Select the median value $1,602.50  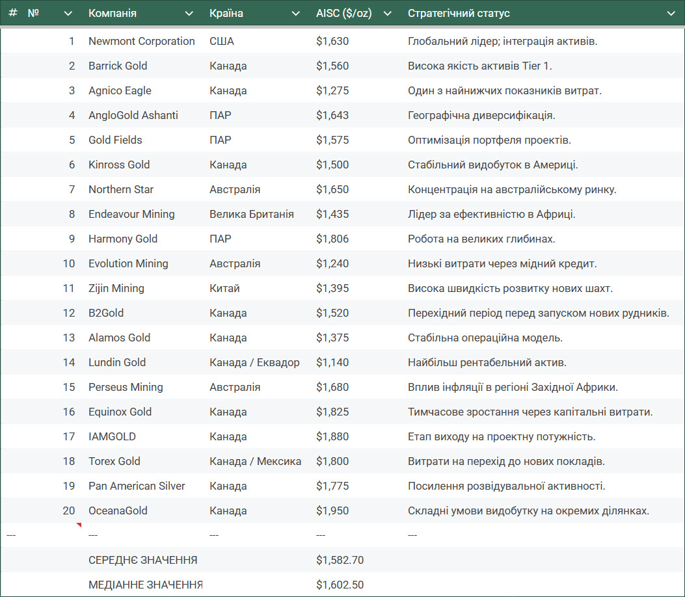click(340, 585)
